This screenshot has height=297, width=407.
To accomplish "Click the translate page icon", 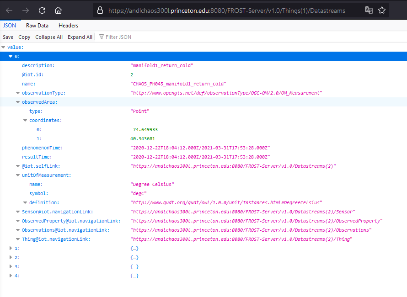I will pos(369,10).
